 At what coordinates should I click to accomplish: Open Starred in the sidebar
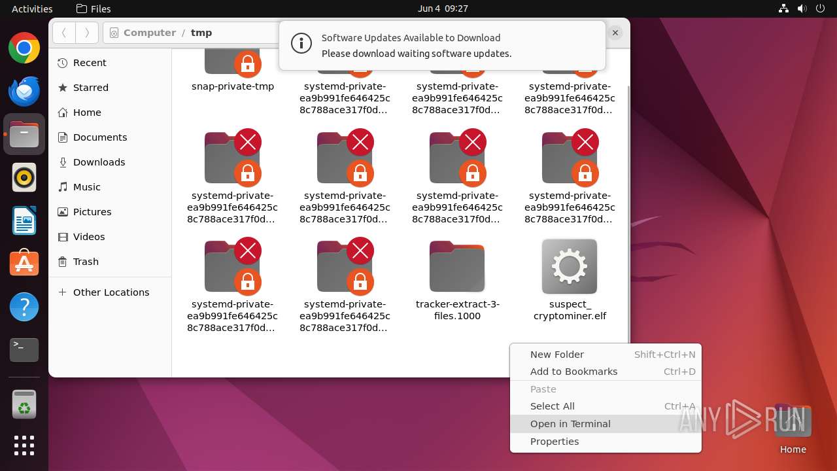click(110, 88)
